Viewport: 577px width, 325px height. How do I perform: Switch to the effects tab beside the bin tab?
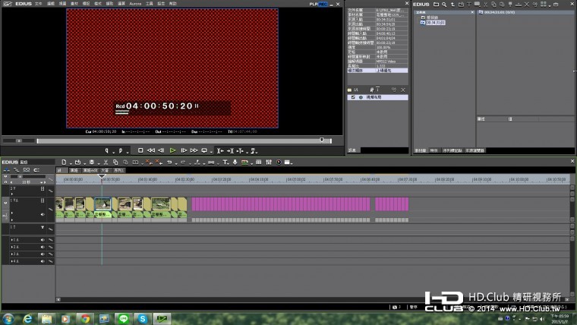click(x=435, y=150)
